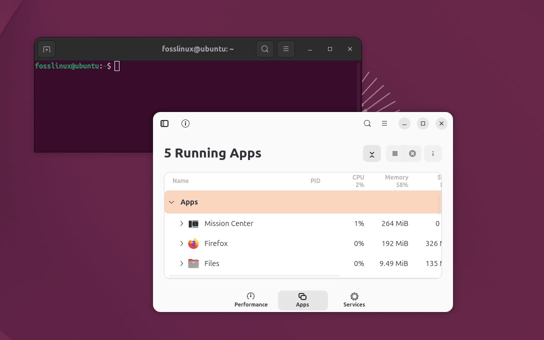Select the Firefox row name
This screenshot has height=340, width=544.
(216, 243)
